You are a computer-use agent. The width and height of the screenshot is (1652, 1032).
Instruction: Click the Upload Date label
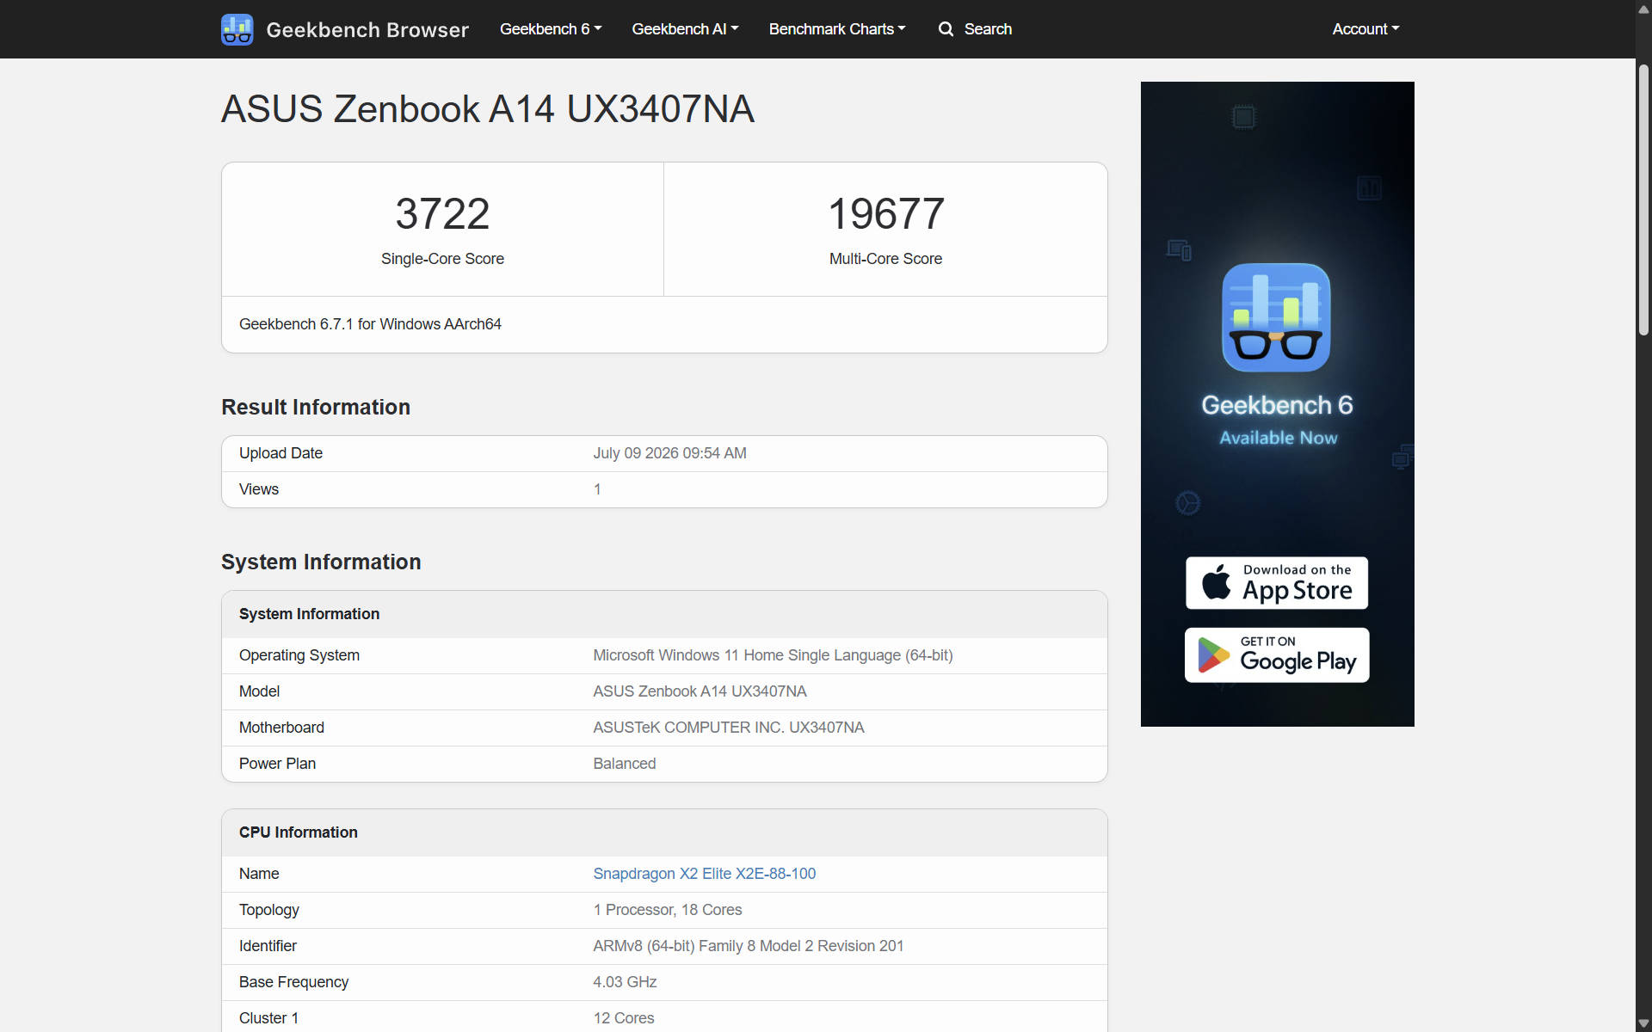(280, 453)
